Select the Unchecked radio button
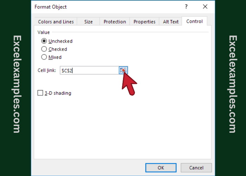 pyautogui.click(x=44, y=41)
